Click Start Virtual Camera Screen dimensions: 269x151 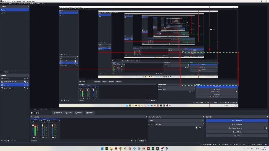[235, 128]
